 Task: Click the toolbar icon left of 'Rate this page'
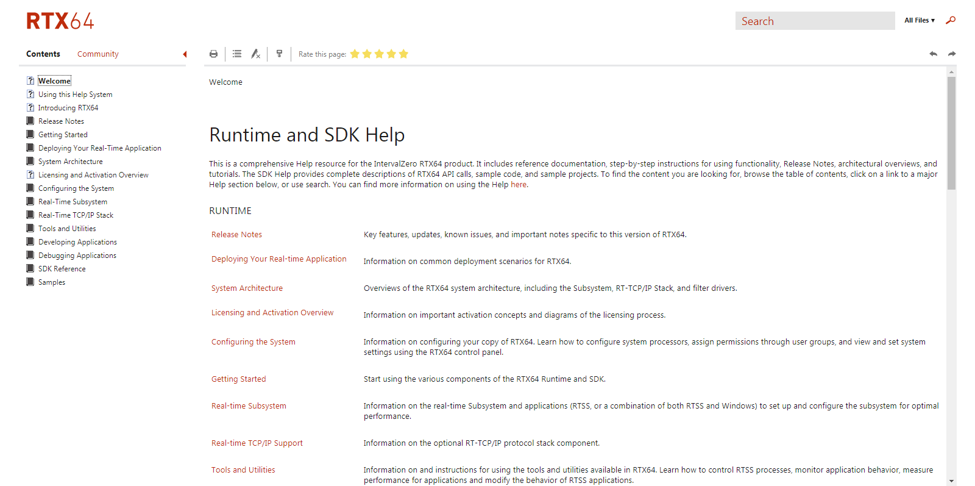click(x=279, y=54)
